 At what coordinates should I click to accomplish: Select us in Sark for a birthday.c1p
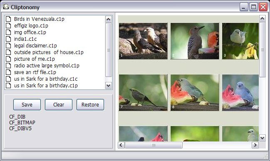point(46,86)
